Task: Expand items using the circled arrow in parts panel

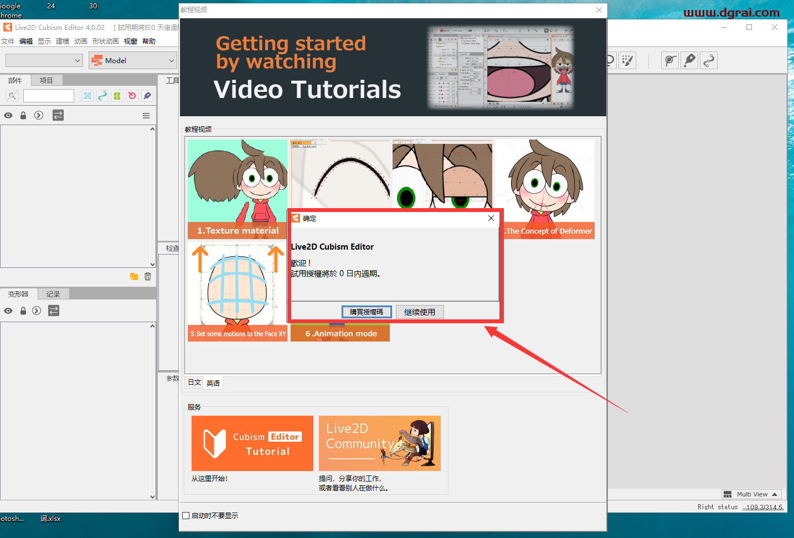Action: click(38, 115)
